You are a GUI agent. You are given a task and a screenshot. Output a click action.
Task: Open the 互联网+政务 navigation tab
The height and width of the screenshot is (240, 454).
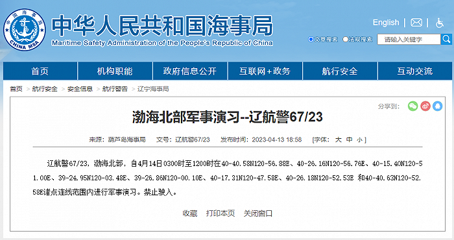(x=265, y=71)
